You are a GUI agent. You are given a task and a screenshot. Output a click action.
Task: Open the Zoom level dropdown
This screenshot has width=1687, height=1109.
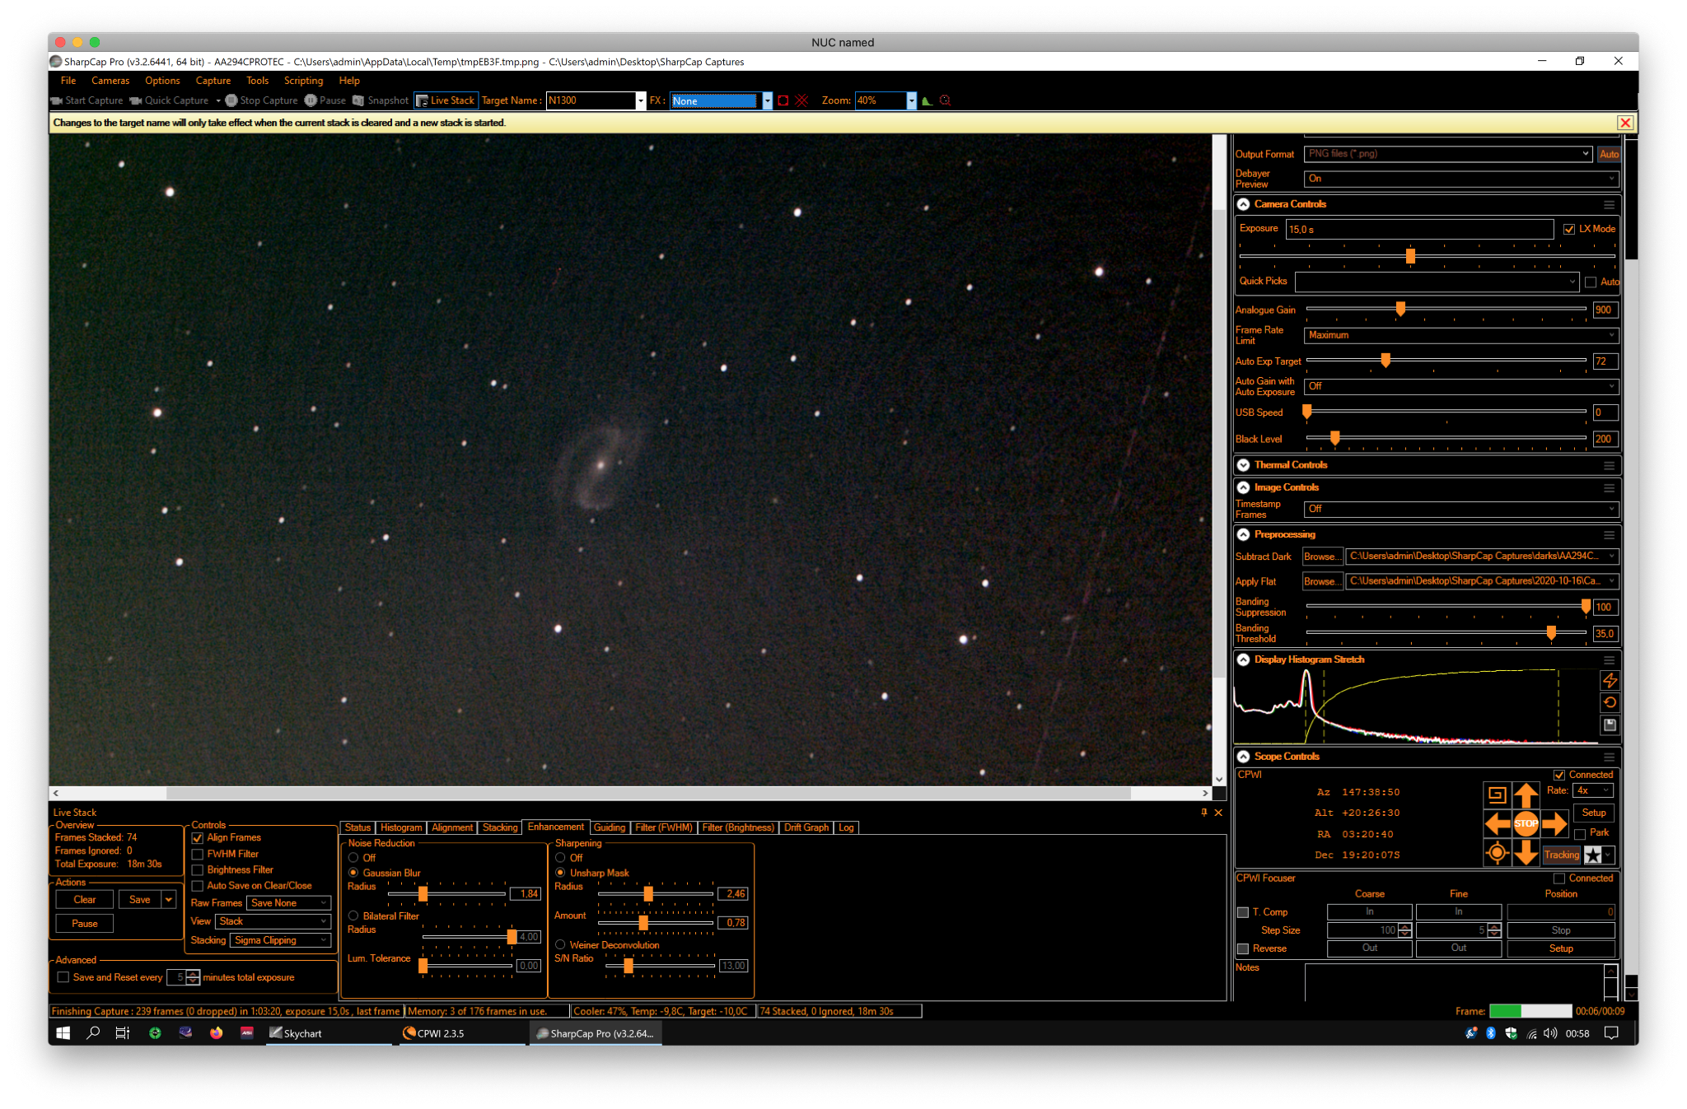(x=911, y=100)
